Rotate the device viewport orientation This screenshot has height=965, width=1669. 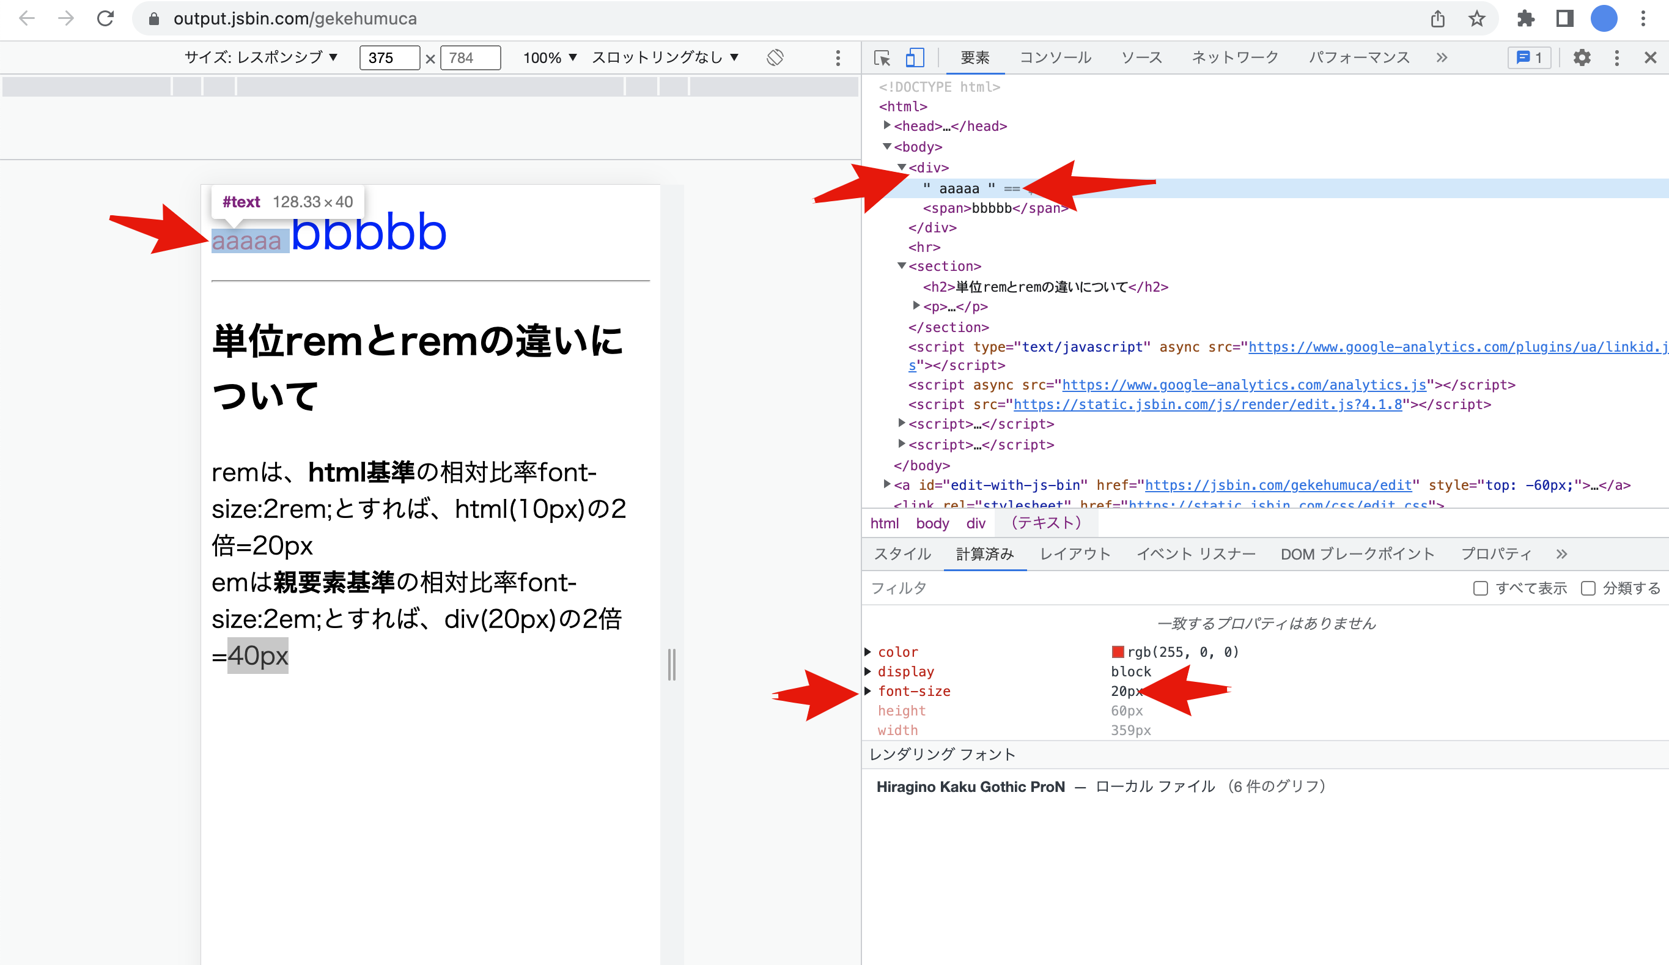point(775,57)
